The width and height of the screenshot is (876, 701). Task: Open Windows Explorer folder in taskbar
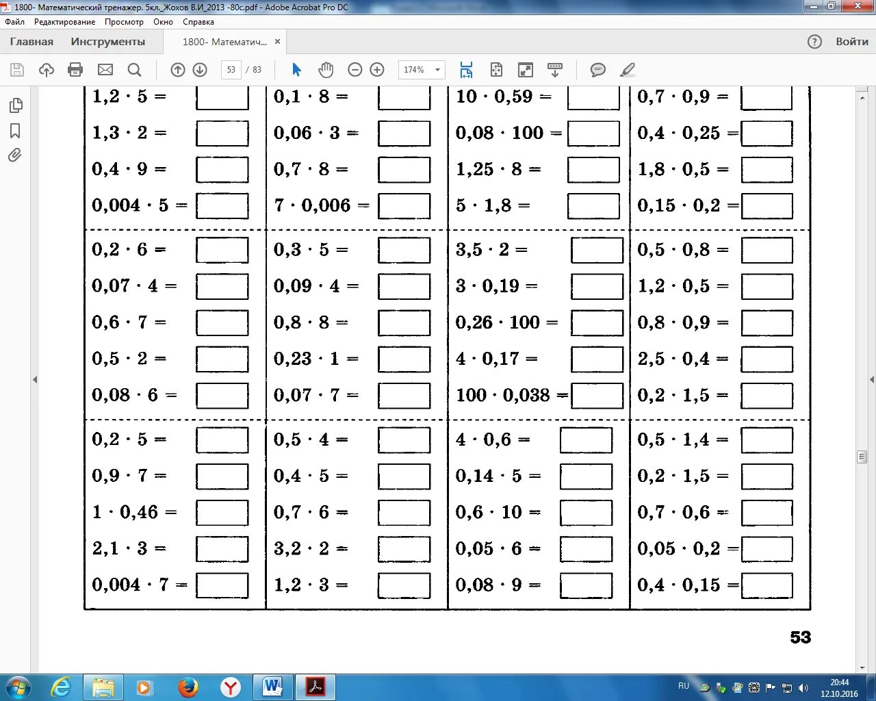[103, 687]
